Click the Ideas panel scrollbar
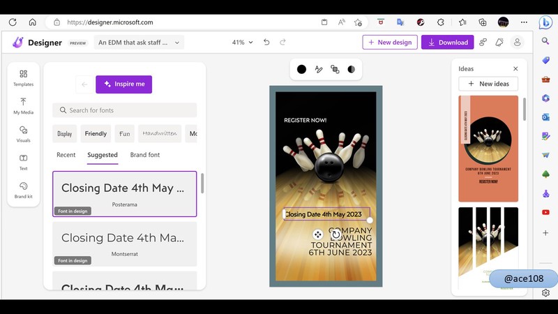The height and width of the screenshot is (314, 558). 525,110
